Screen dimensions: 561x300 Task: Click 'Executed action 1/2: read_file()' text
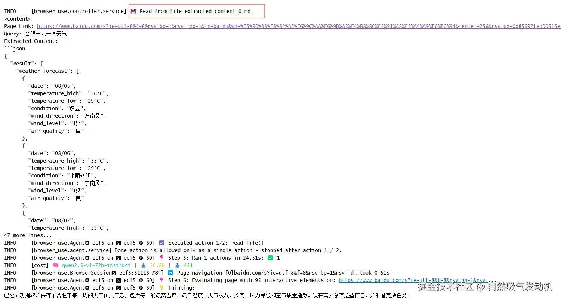click(x=216, y=243)
